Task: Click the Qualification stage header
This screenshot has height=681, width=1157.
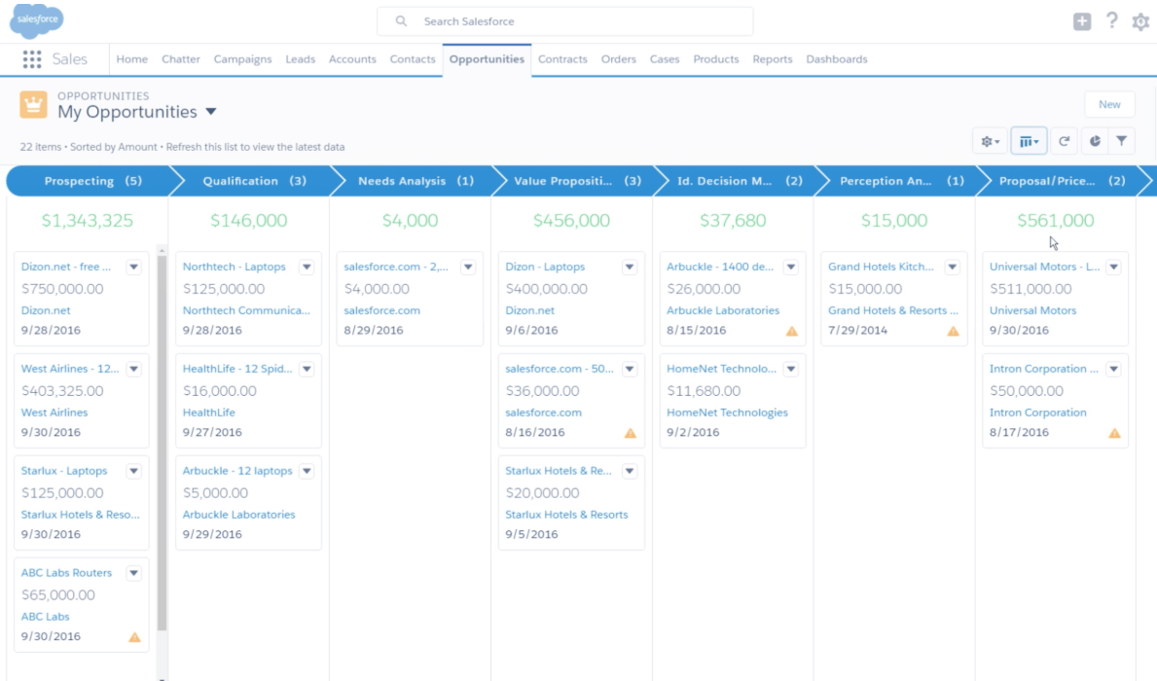Action: click(x=255, y=181)
